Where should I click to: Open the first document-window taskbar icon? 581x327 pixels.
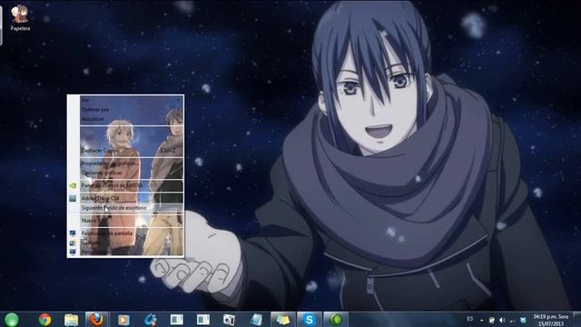click(x=177, y=320)
